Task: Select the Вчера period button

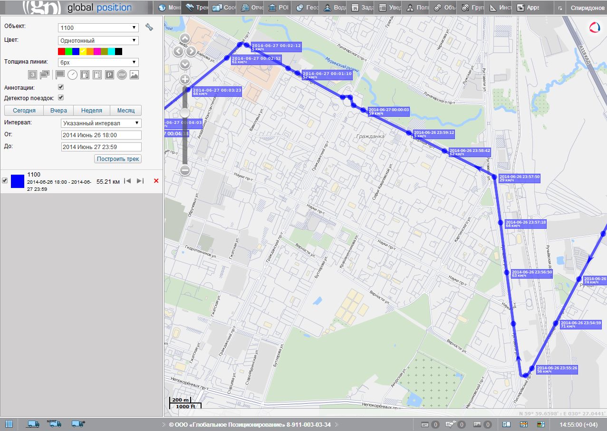Action: point(58,111)
